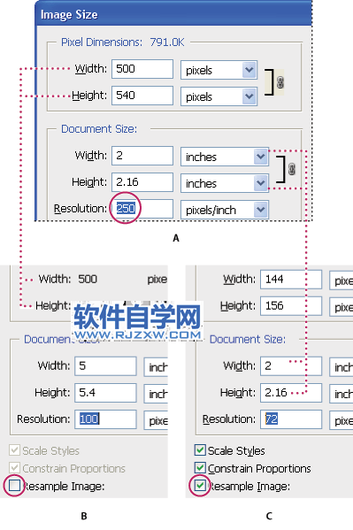Click document Width field showing 5 in panel B
The image size is (353, 530).
(x=105, y=366)
